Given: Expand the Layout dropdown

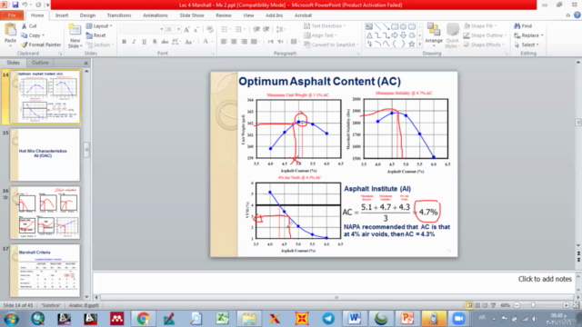Looking at the screenshot, I should click(99, 26).
